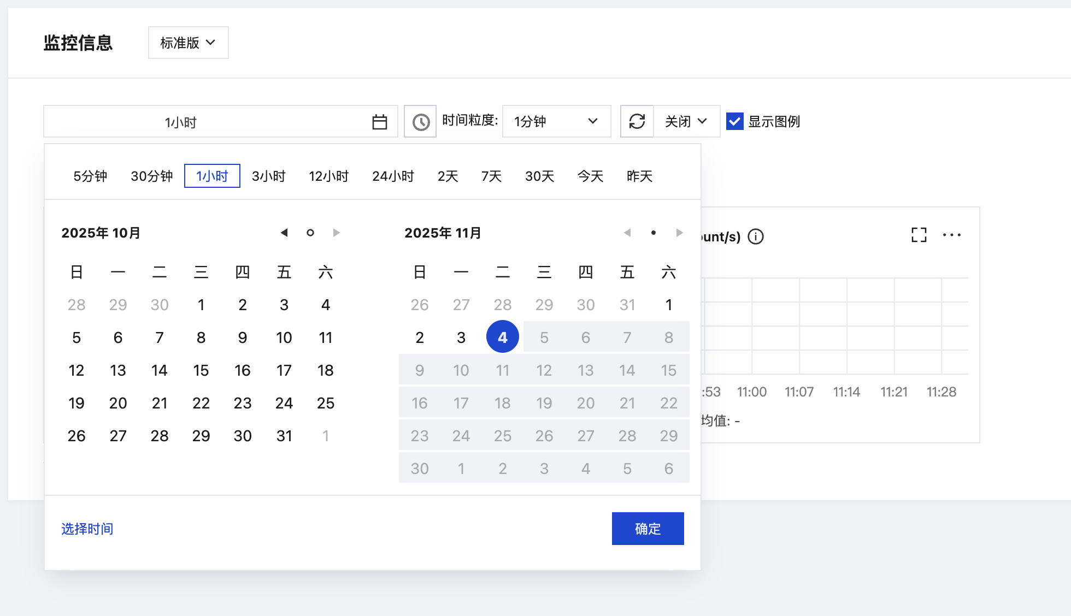Viewport: 1071px width, 616px height.
Task: Pick October 15 in the calendar
Action: 201,370
